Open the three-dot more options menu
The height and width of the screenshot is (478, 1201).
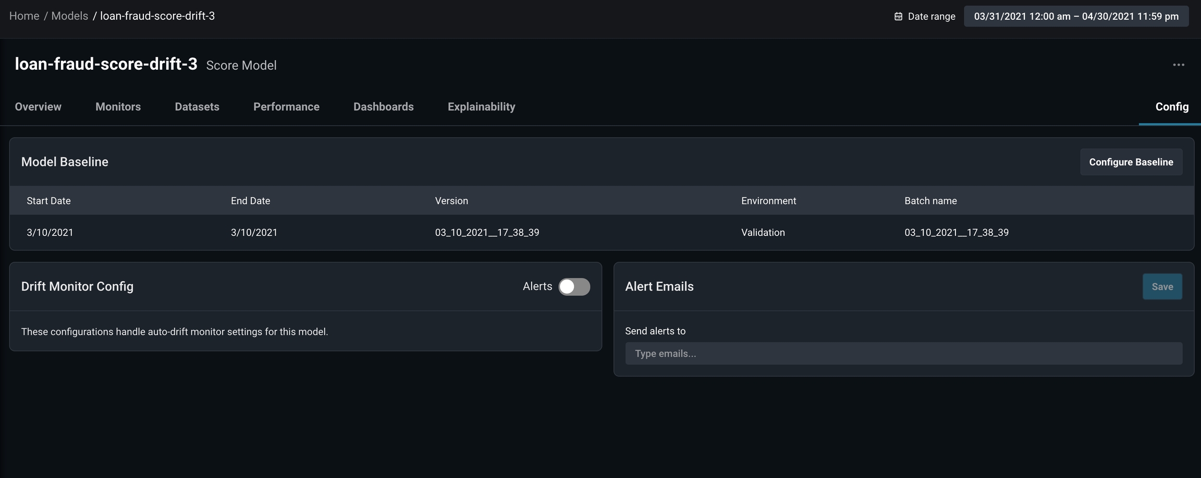1178,65
